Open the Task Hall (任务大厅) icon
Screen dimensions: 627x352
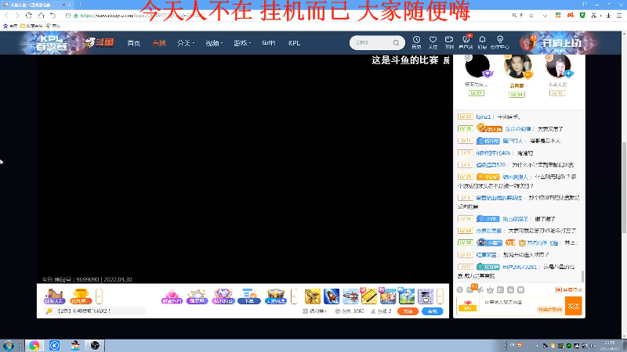click(54, 296)
